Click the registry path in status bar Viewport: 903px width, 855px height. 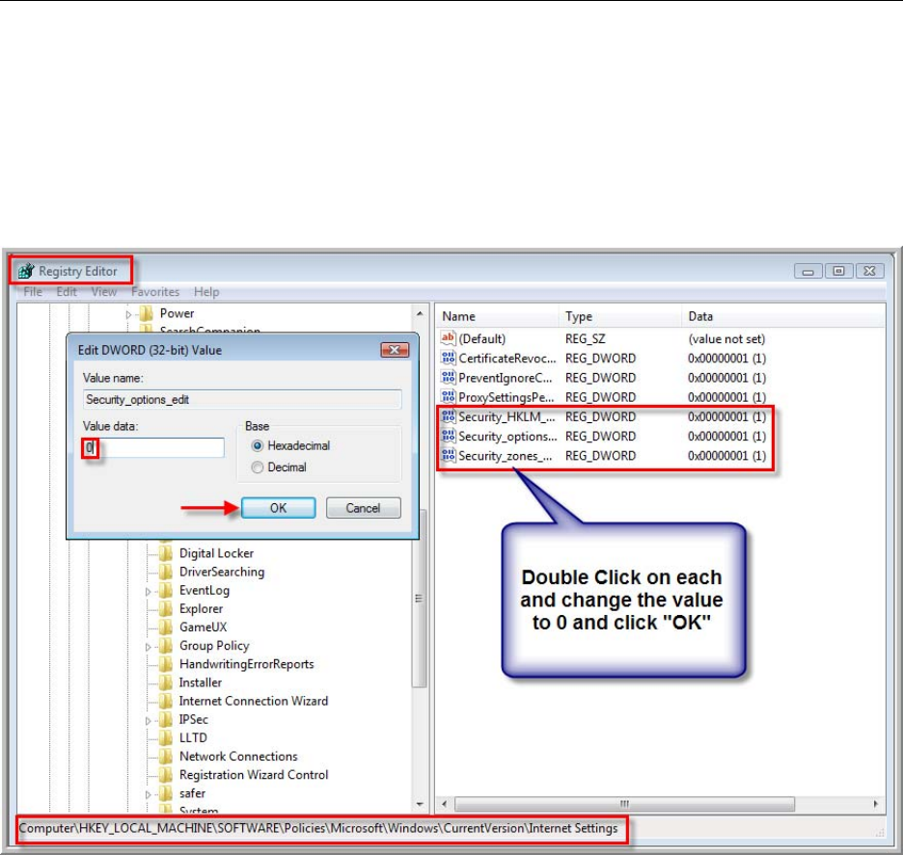(318, 829)
